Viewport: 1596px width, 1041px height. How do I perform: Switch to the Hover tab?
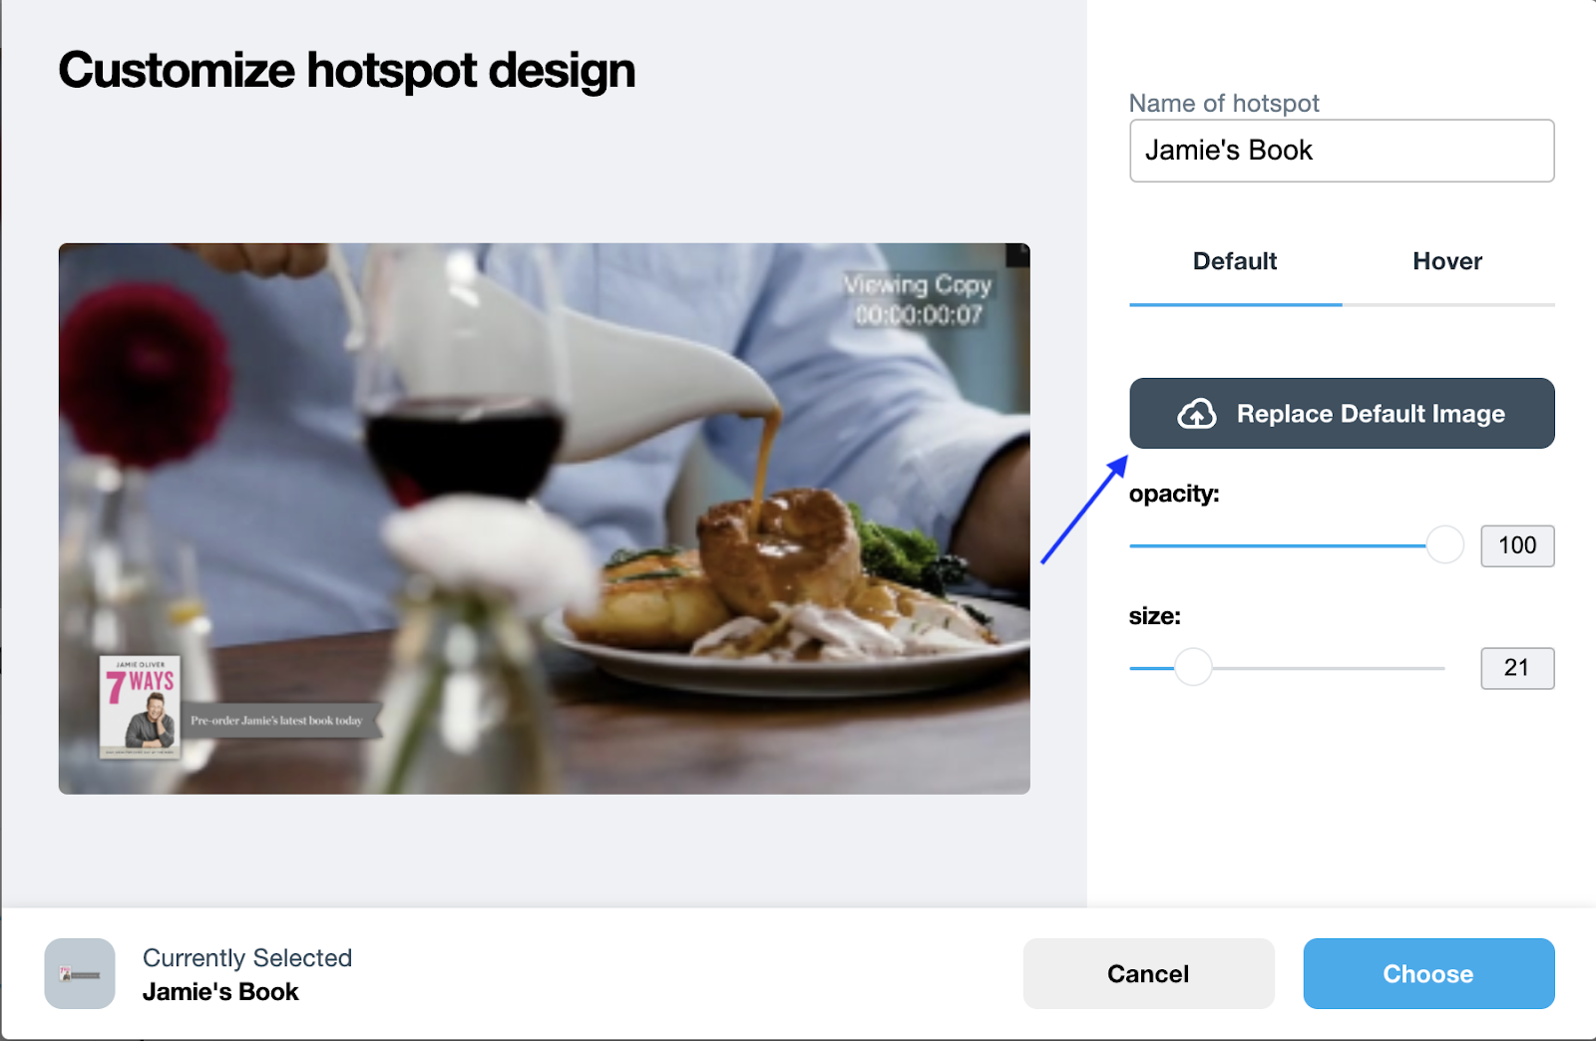tap(1447, 261)
